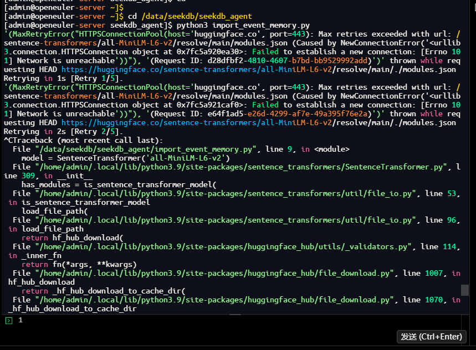Open the first huggingface.co modules.json link
476x350 pixels.
258,69
